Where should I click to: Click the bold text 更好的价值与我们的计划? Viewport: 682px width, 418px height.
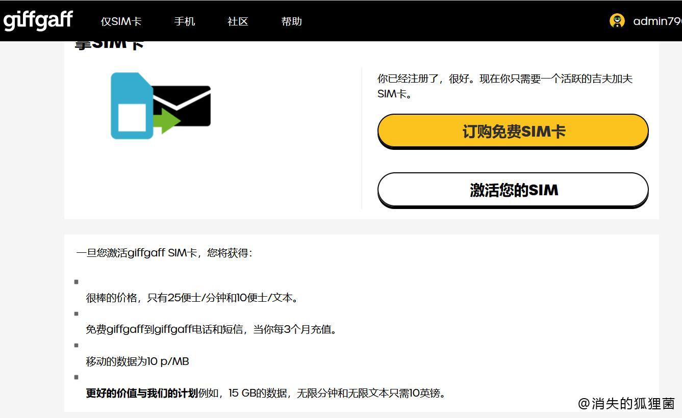click(x=142, y=393)
